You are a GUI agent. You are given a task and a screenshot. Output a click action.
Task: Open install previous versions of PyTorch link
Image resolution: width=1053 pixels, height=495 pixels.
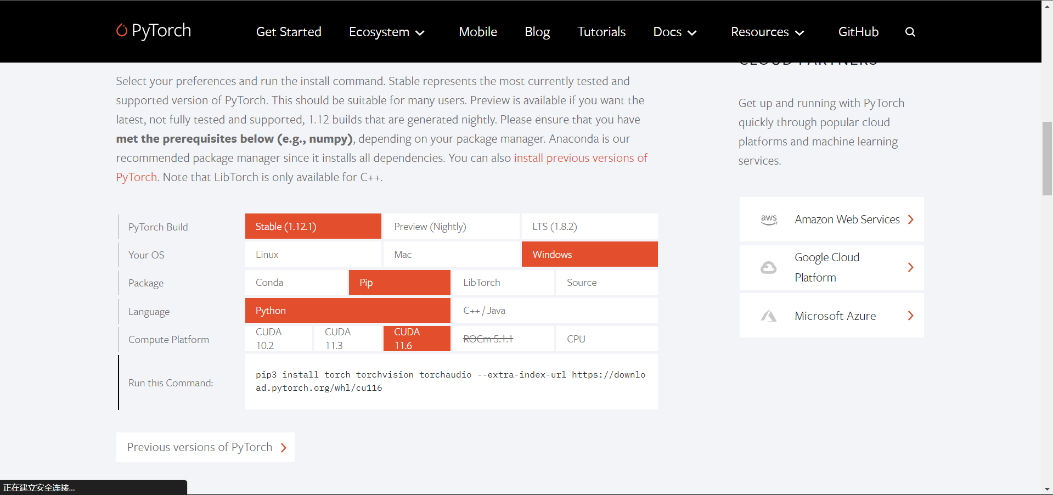coord(580,158)
